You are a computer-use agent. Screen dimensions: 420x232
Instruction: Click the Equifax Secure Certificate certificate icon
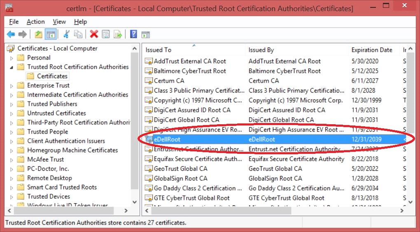(149, 159)
